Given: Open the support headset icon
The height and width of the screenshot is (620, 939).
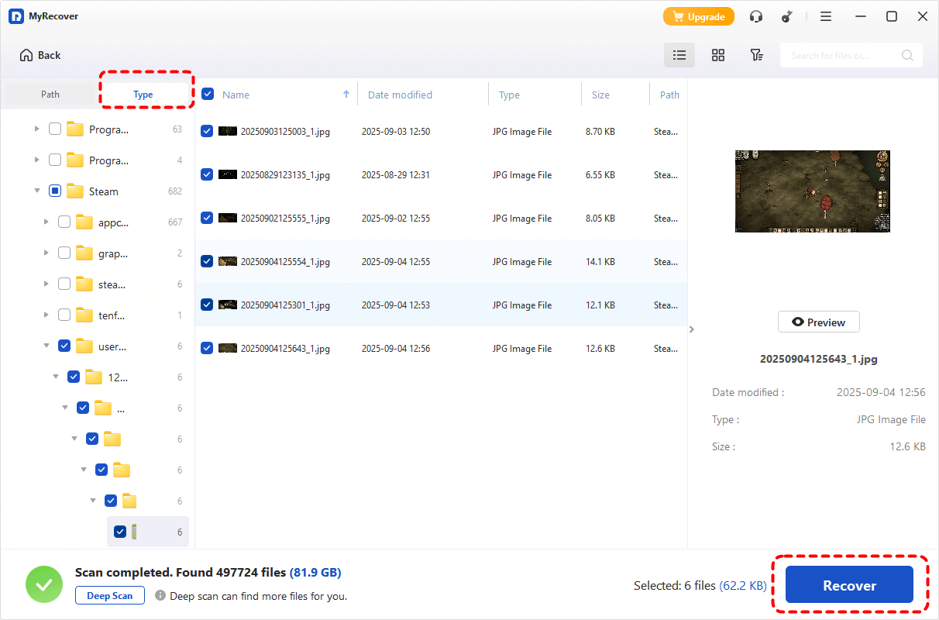Looking at the screenshot, I should (x=756, y=16).
